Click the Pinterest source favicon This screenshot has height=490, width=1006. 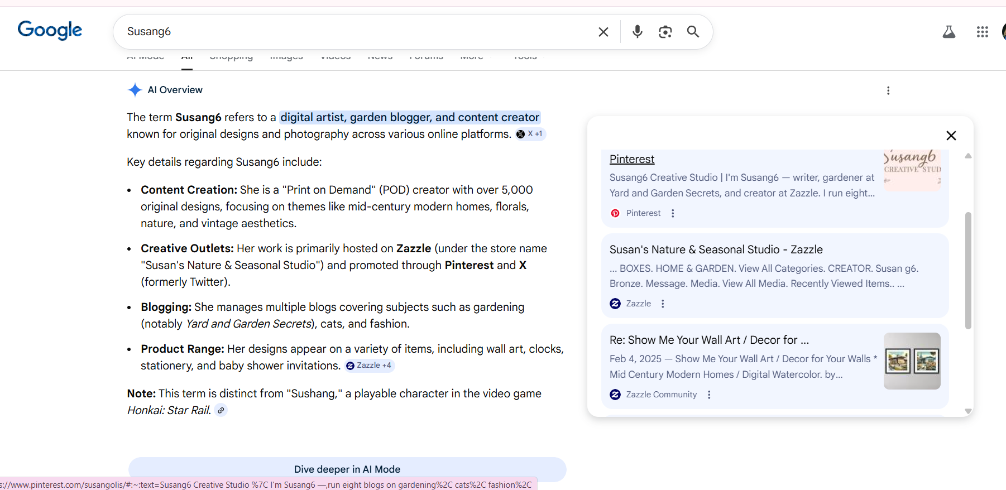pyautogui.click(x=615, y=213)
